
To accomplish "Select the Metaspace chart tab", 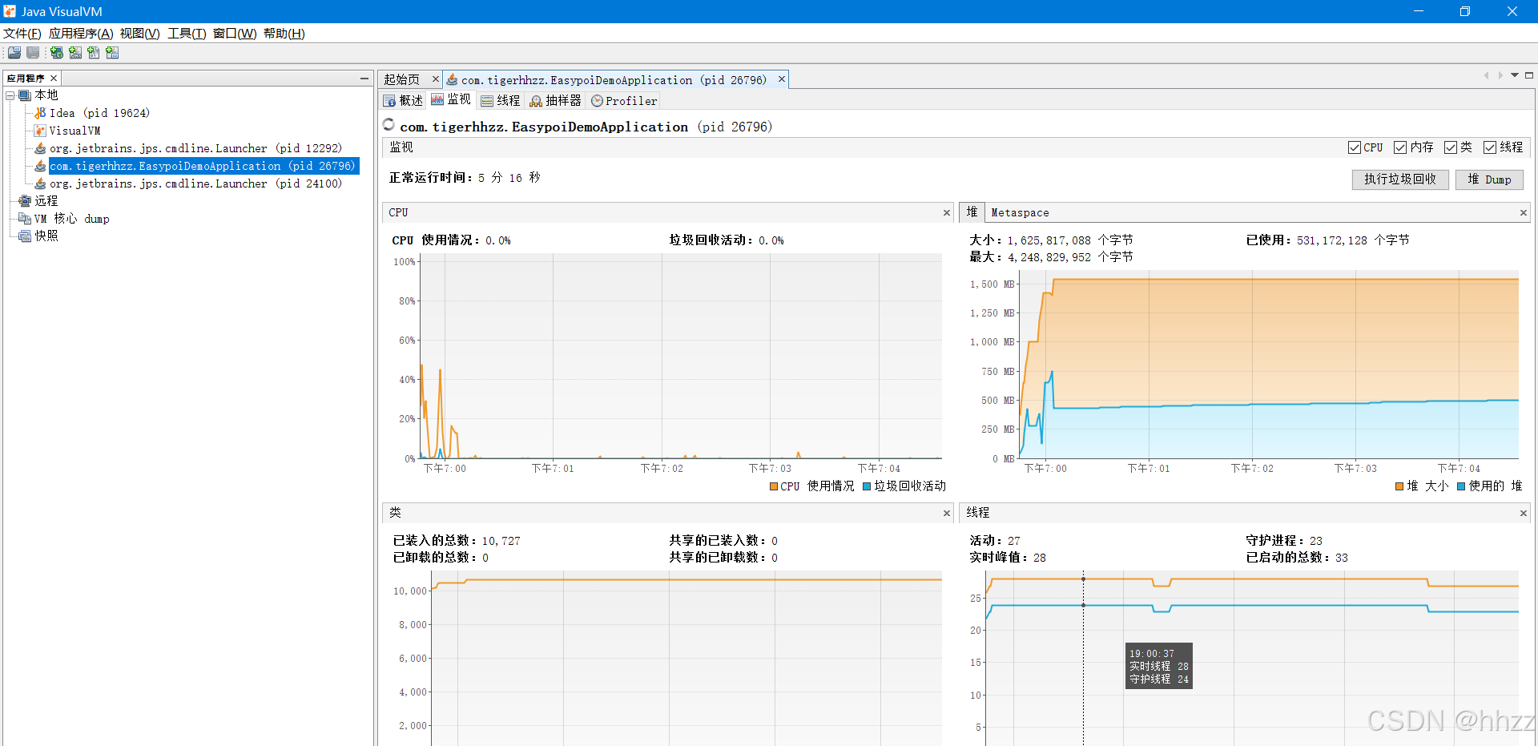I will pos(1020,213).
